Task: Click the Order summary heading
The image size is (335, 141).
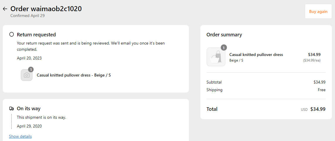Action: coord(224,35)
